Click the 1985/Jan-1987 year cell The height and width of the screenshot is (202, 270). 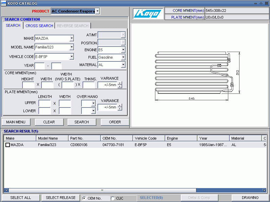(213, 145)
